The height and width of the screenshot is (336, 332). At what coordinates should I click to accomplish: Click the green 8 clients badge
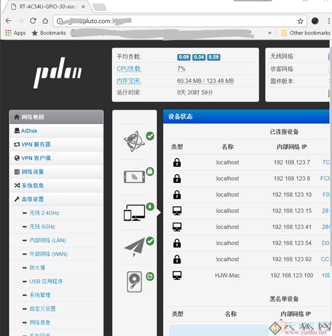coord(150,207)
